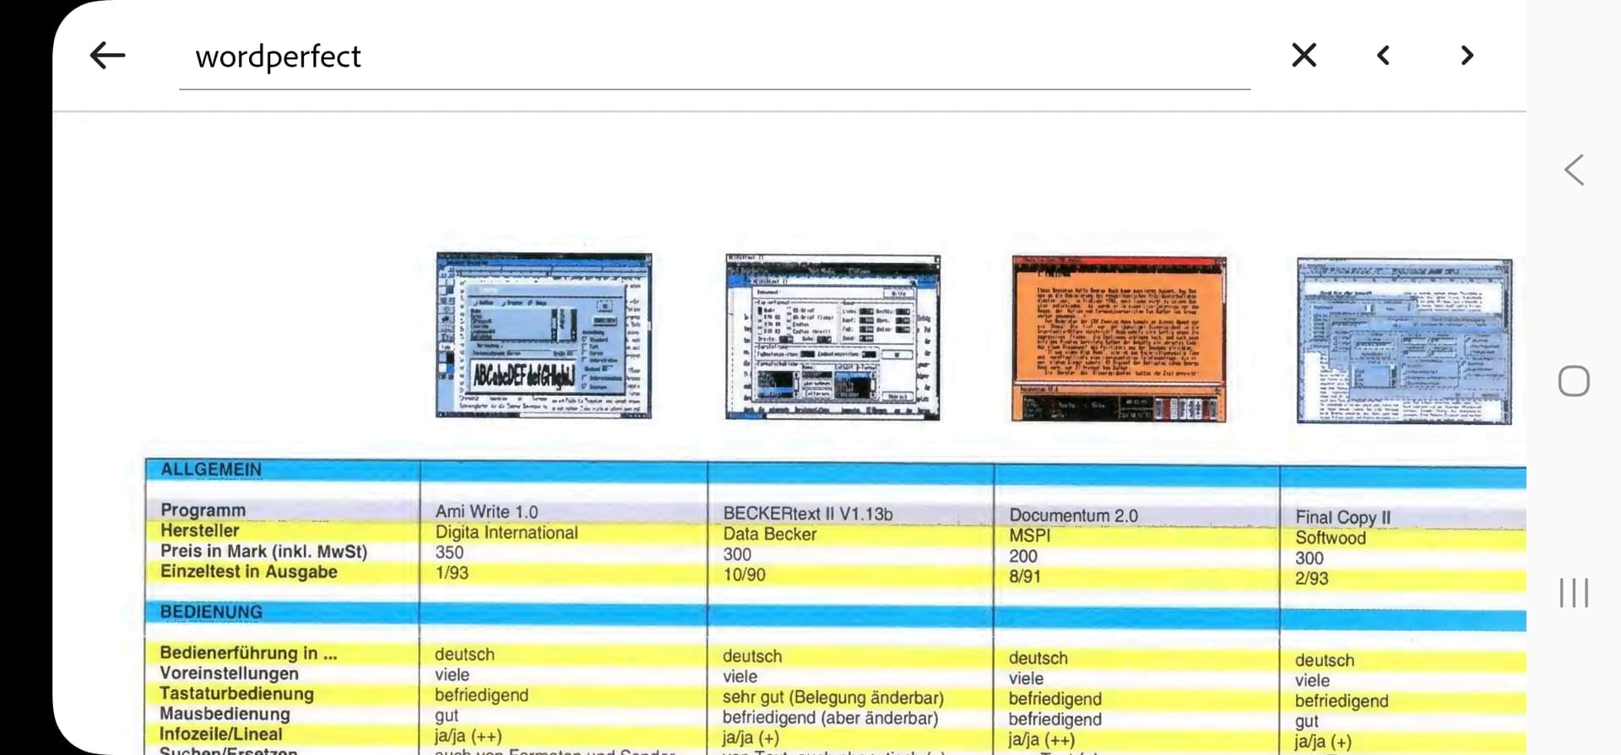The image size is (1621, 755).
Task: Tap the 'Final Copy II' cell
Action: (1342, 517)
